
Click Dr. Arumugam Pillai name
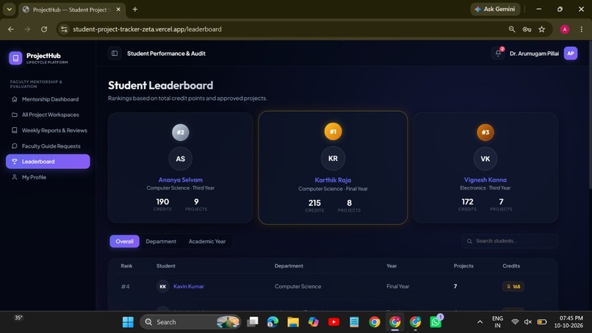pyautogui.click(x=534, y=54)
